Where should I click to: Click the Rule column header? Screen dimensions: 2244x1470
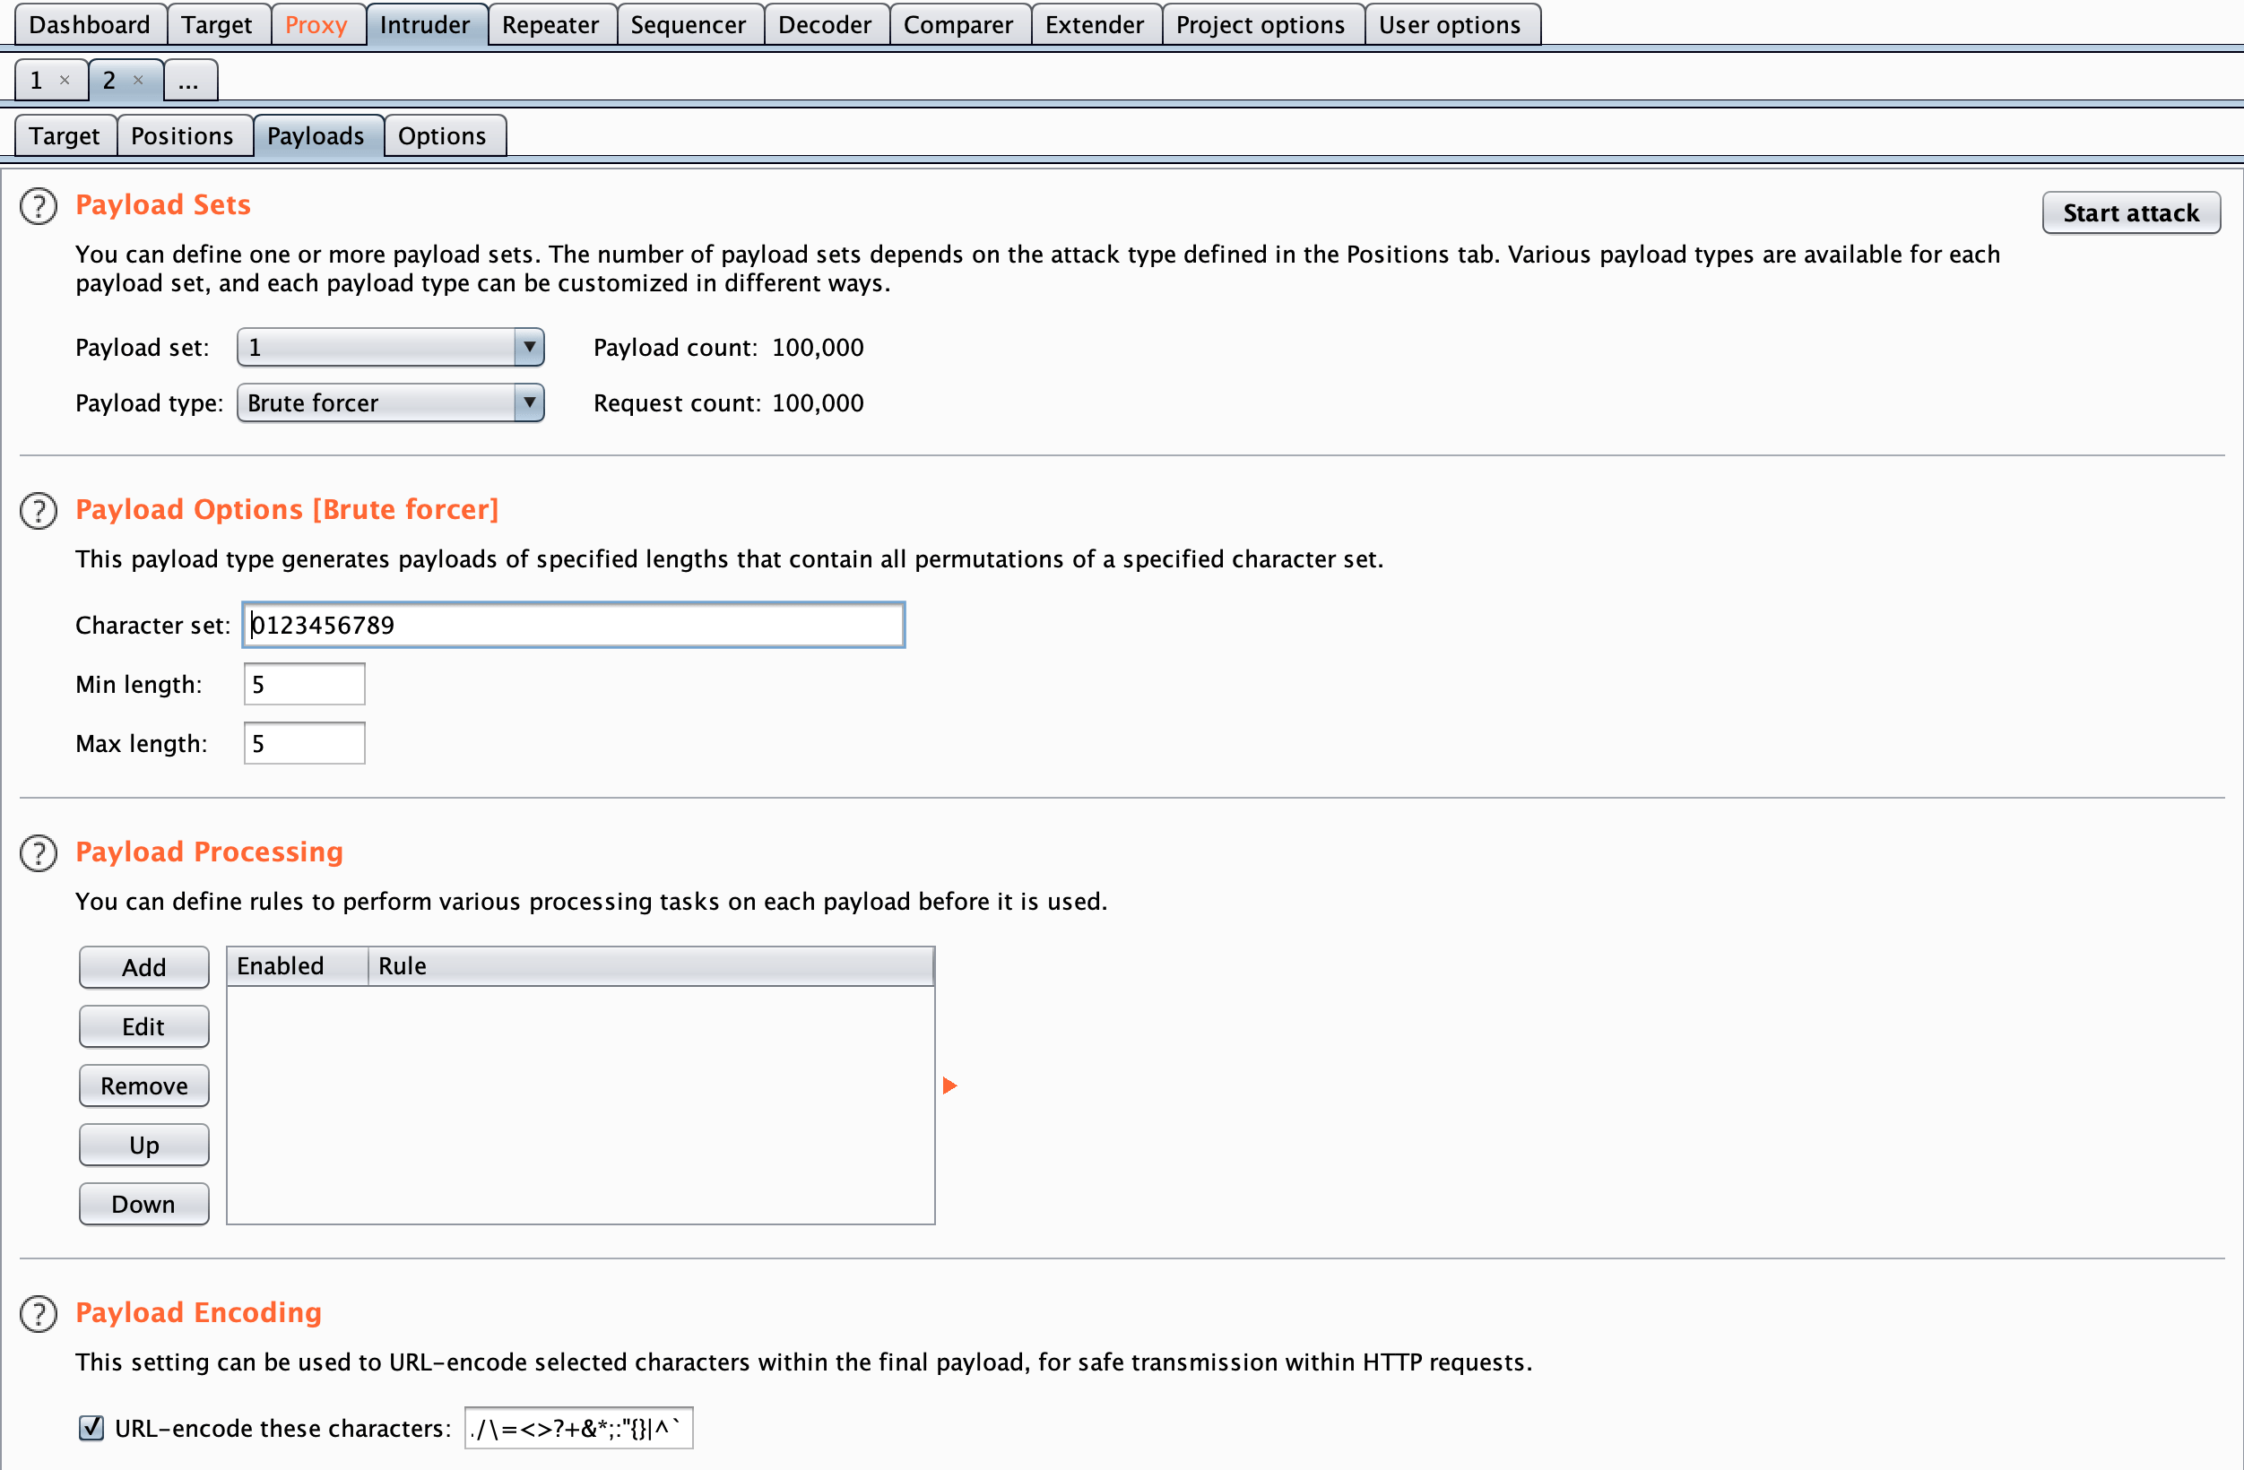coord(651,966)
